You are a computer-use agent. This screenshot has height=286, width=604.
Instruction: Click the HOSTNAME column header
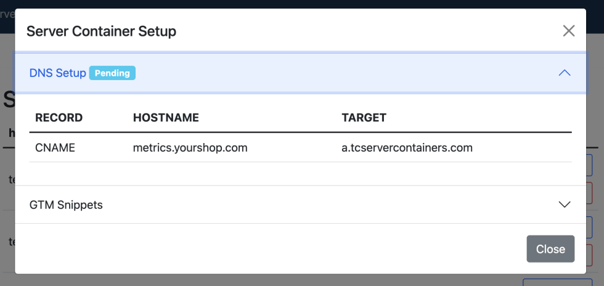pos(166,118)
